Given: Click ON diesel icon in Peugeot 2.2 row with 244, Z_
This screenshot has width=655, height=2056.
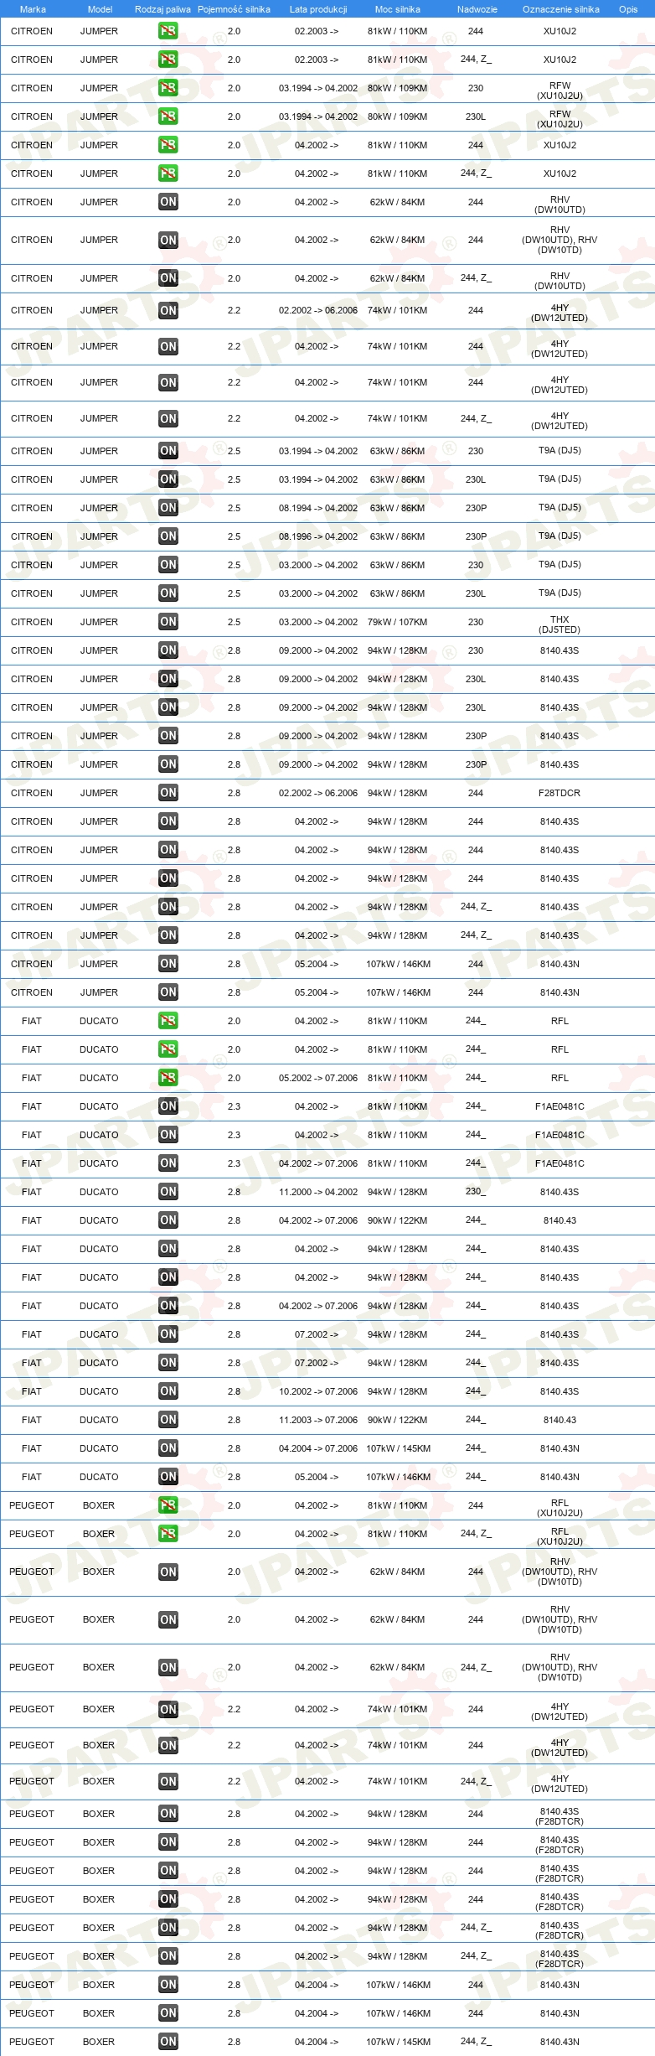Looking at the screenshot, I should (x=168, y=1781).
